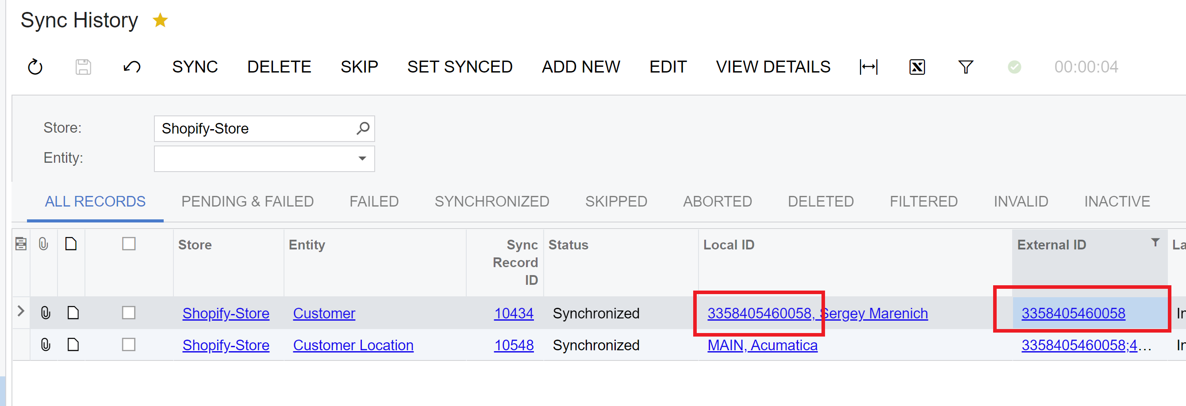This screenshot has width=1186, height=406.
Task: Open attachments for Customer row
Action: (45, 313)
